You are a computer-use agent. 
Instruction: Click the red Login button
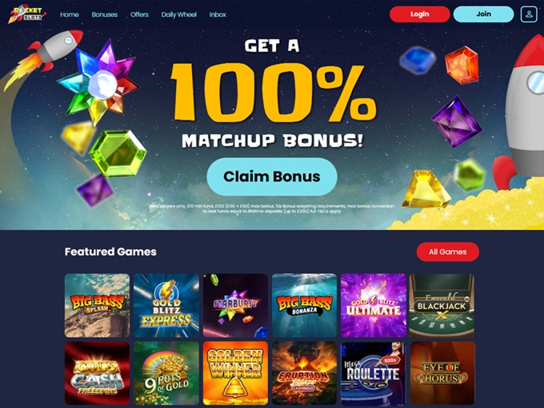click(420, 14)
